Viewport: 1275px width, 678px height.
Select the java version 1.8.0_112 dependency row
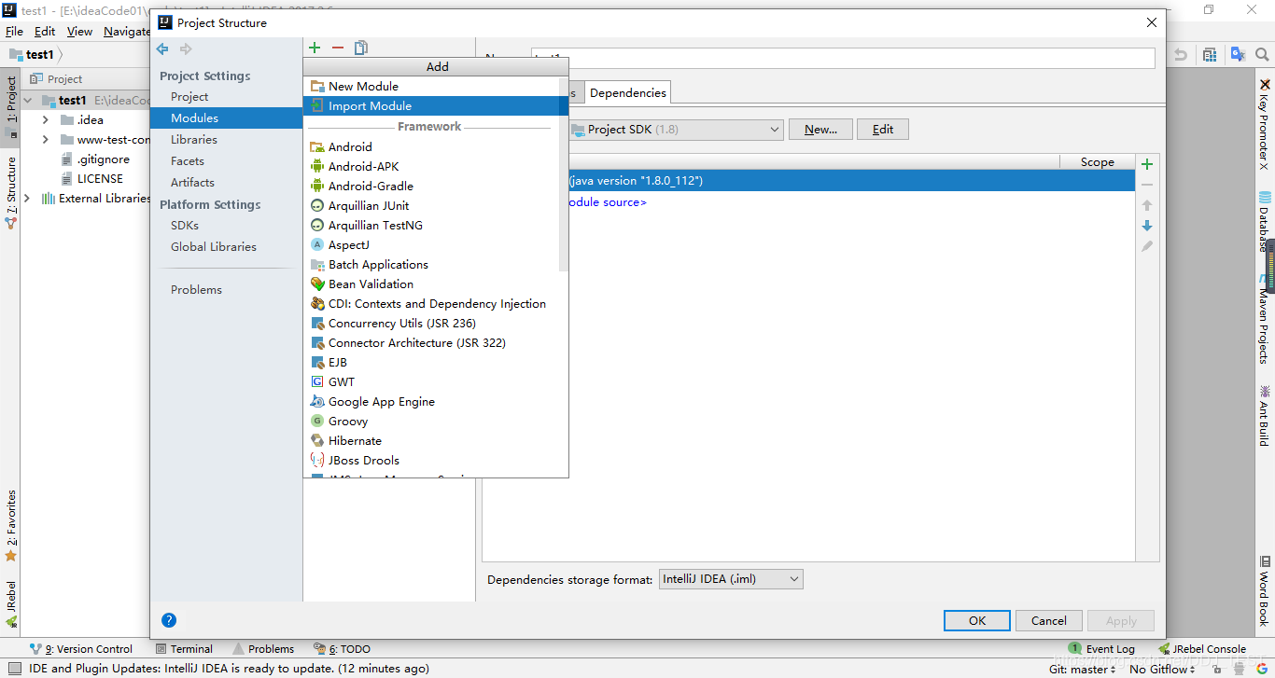point(808,180)
